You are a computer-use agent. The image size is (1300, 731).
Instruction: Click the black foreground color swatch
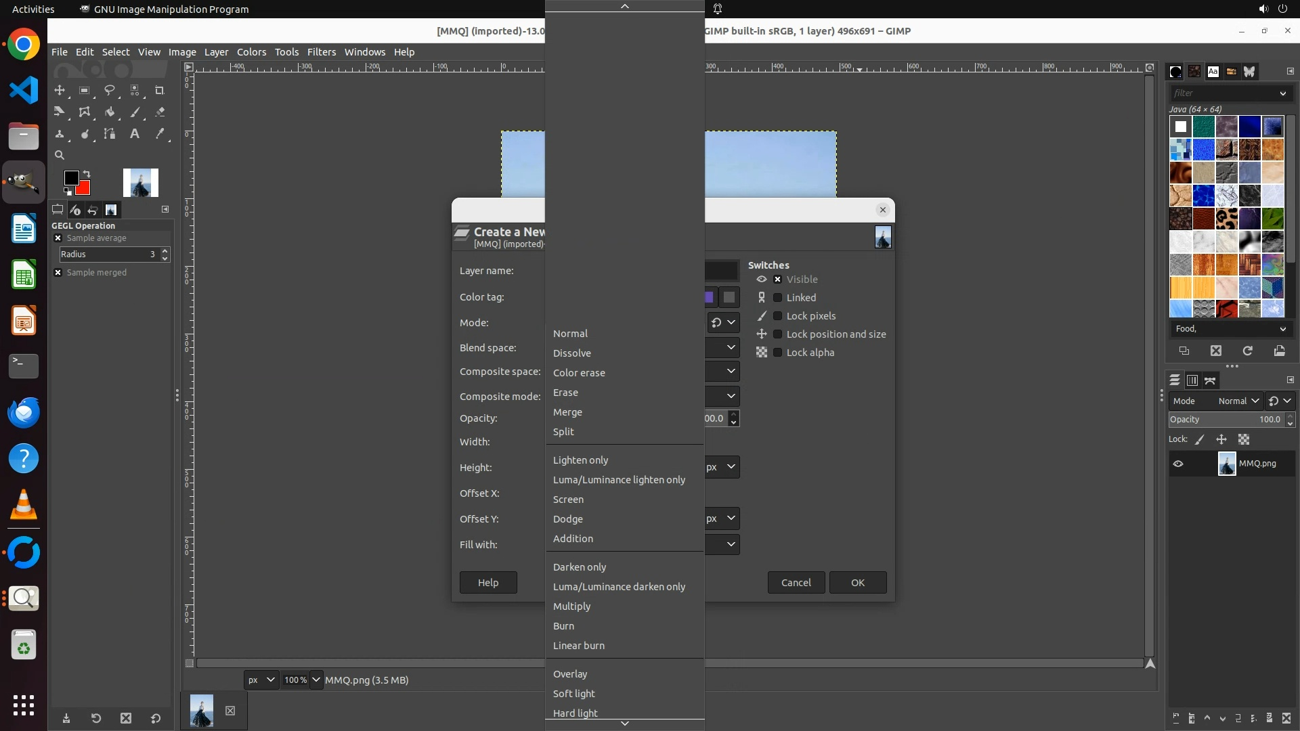click(71, 177)
